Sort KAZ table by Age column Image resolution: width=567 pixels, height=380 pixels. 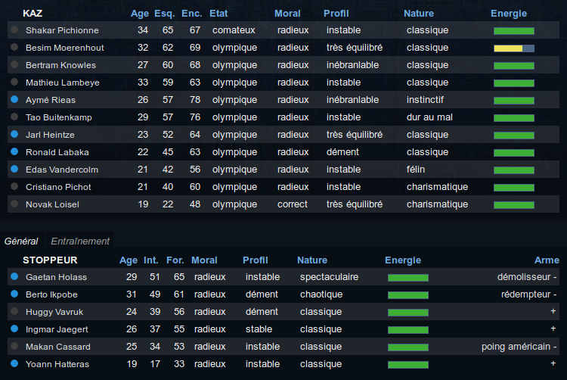click(x=140, y=14)
